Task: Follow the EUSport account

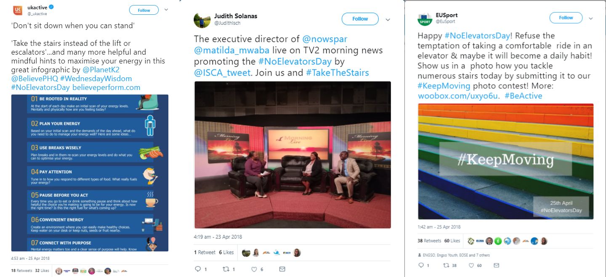Action: (566, 18)
